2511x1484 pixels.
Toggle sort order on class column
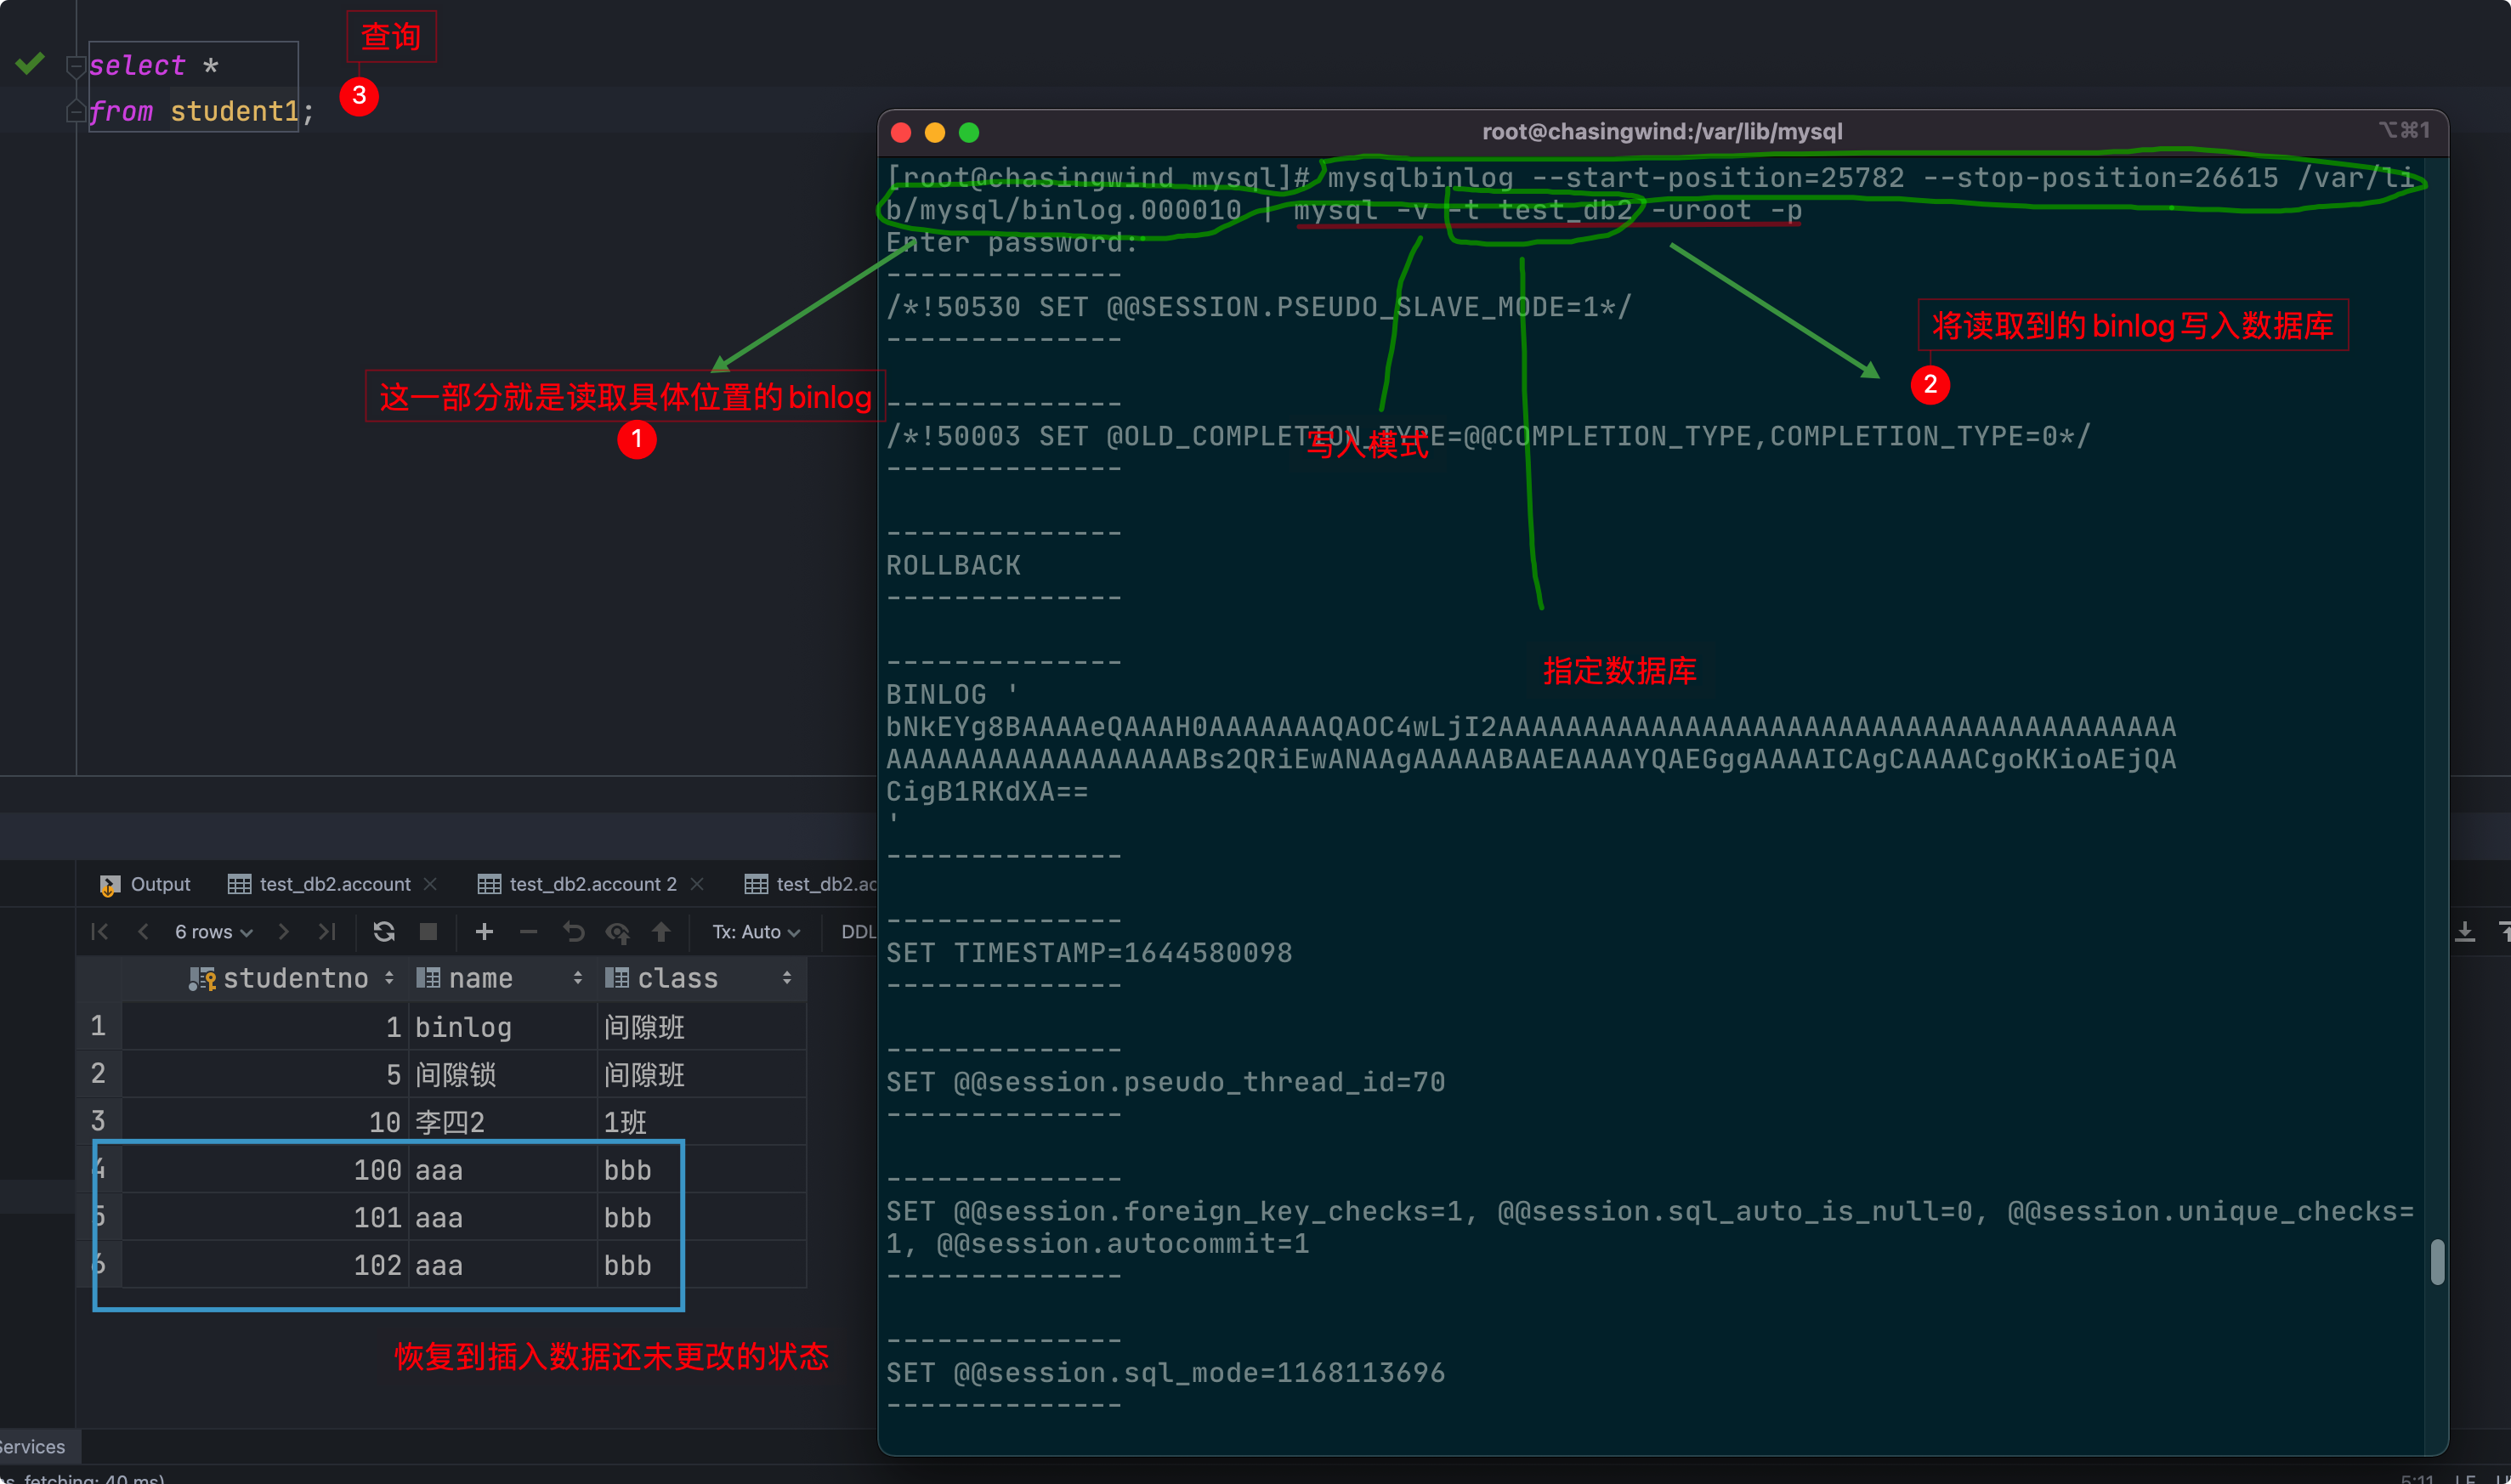click(x=787, y=978)
